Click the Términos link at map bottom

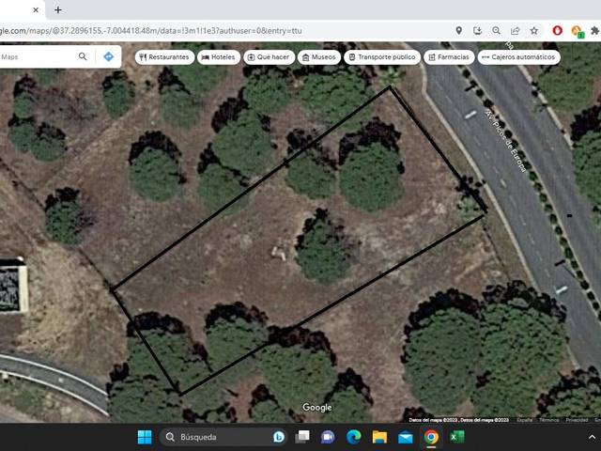(x=548, y=420)
